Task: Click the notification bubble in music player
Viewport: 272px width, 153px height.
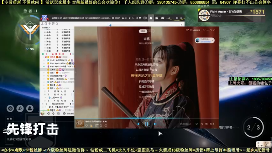Action: click(204, 40)
